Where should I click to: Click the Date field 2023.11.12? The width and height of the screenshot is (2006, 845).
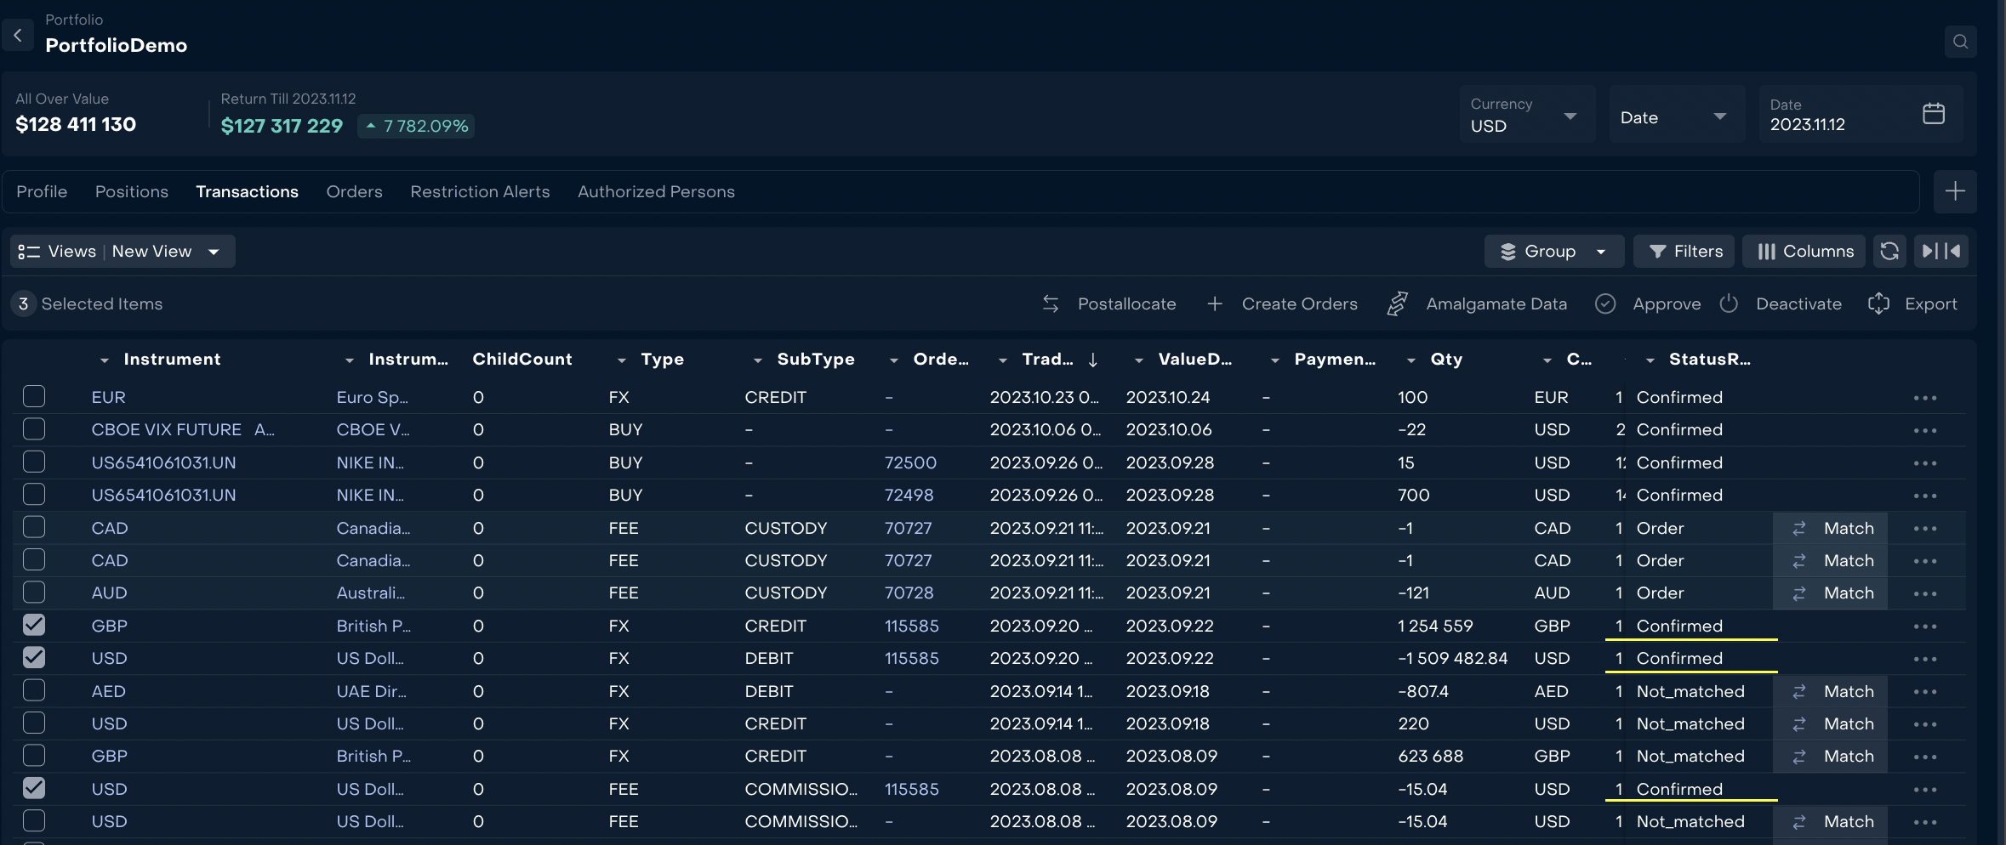1861,114
